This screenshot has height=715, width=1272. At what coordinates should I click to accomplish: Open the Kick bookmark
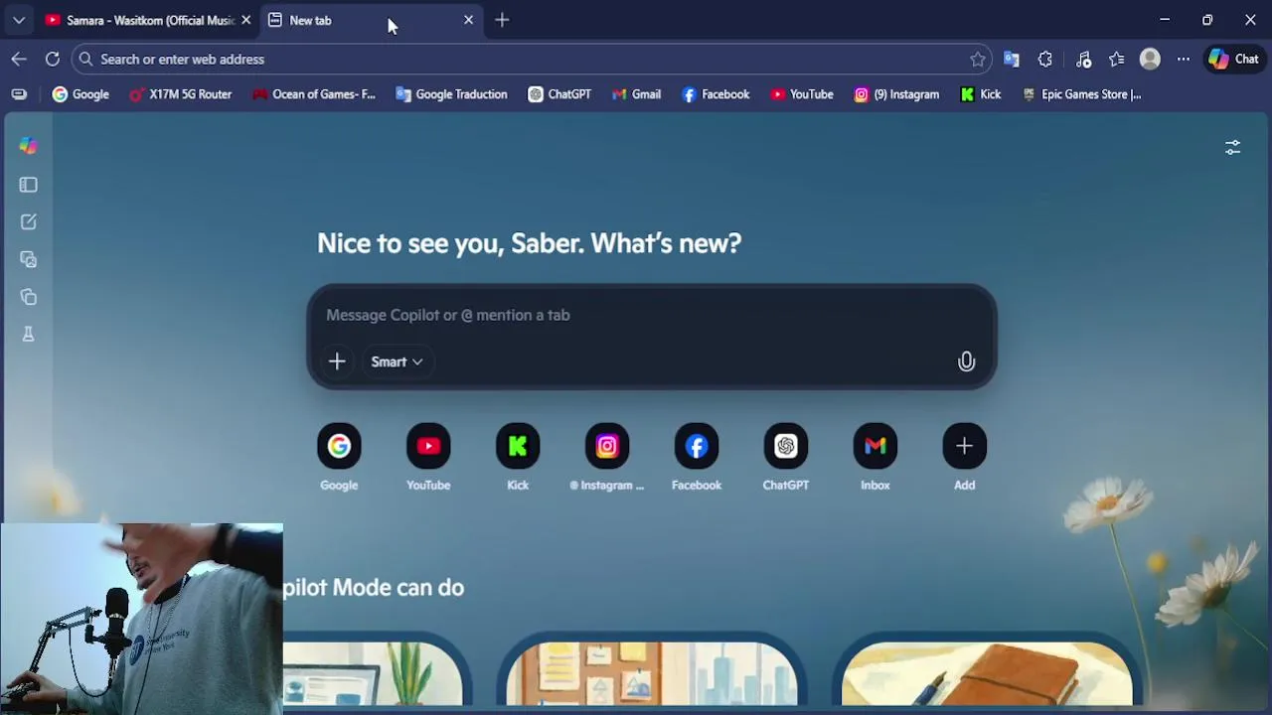click(x=981, y=94)
